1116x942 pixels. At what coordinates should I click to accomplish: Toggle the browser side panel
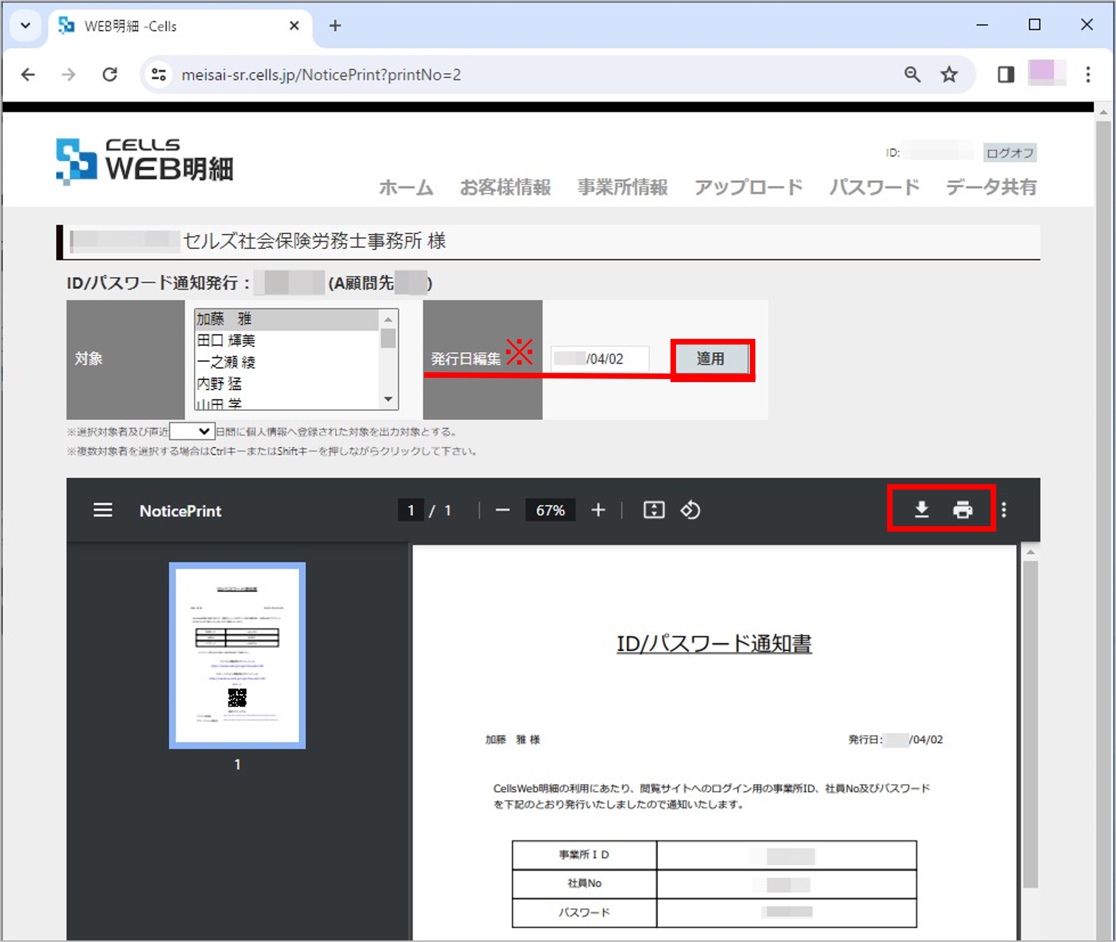click(1006, 74)
